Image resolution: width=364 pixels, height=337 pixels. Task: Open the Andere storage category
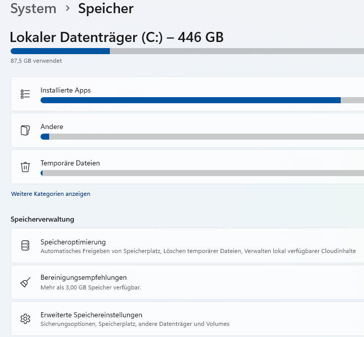pyautogui.click(x=187, y=130)
